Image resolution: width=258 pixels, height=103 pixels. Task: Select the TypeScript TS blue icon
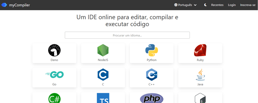pyautogui.click(x=103, y=98)
